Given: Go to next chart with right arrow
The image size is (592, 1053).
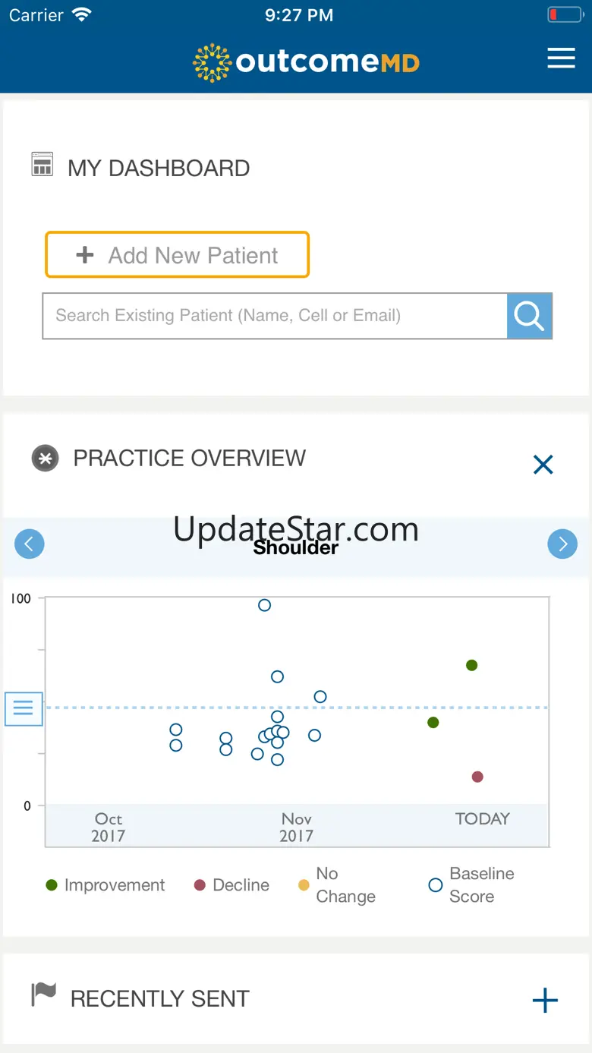Looking at the screenshot, I should tap(562, 544).
